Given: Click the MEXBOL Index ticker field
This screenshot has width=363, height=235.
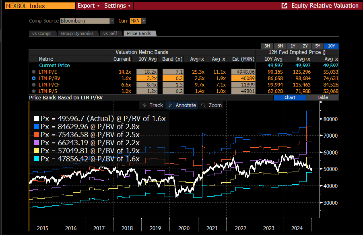Looking at the screenshot, I should click(40, 6).
